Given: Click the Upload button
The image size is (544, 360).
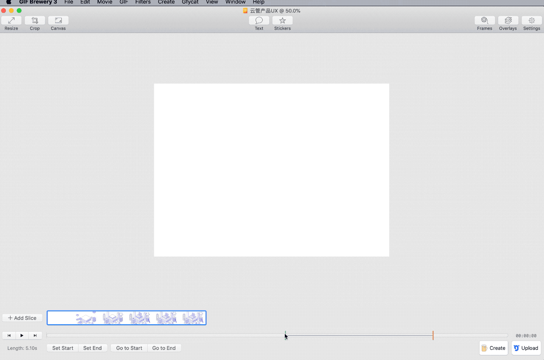Looking at the screenshot, I should tap(526, 348).
